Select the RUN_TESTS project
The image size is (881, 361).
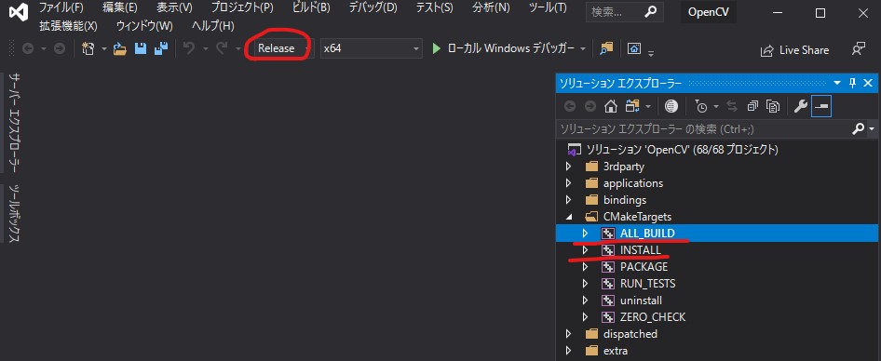click(x=648, y=284)
